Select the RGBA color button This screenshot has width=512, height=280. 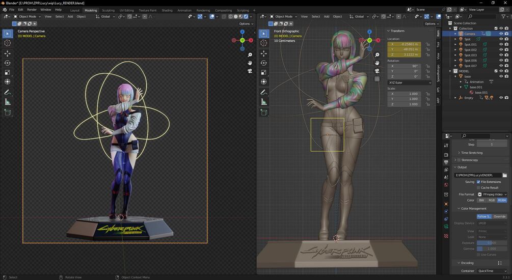click(502, 200)
